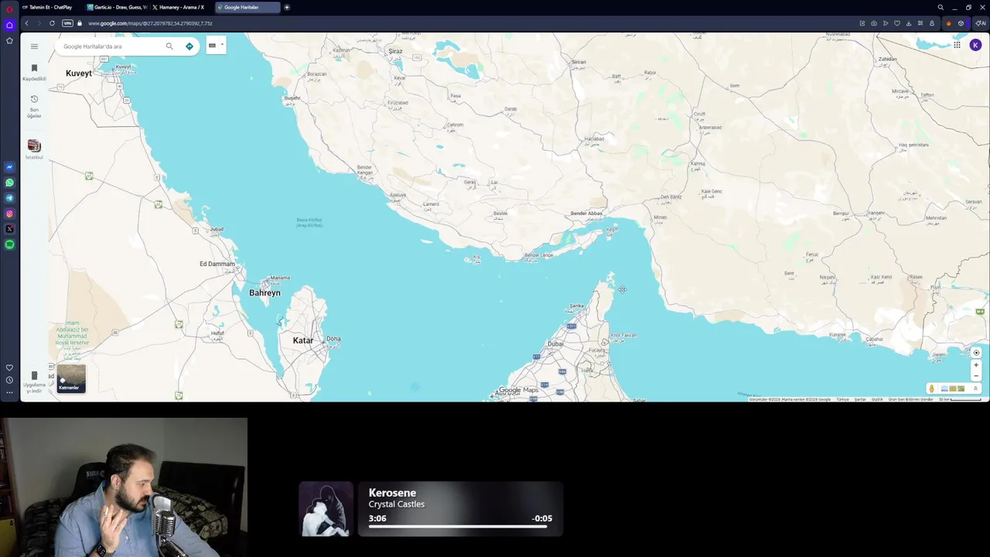Click the toolbar player play icon
Screen dimensions: 990x557
click(x=886, y=23)
